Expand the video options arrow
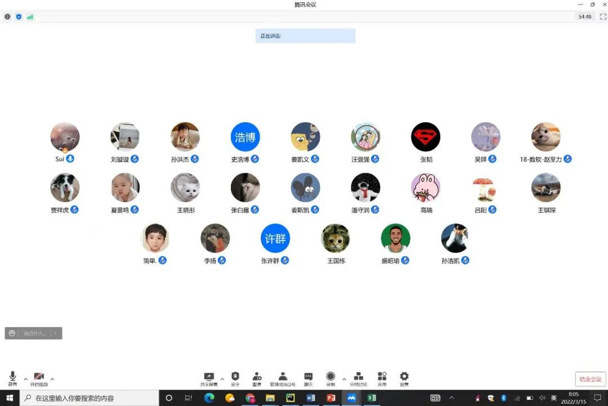The height and width of the screenshot is (406, 608). pyautogui.click(x=52, y=379)
